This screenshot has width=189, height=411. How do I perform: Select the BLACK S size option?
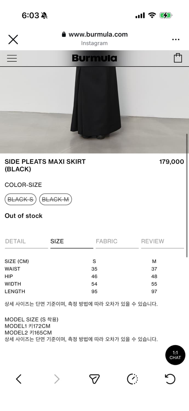click(x=20, y=199)
